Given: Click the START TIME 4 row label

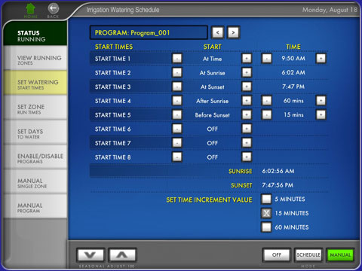Looking at the screenshot, I should click(112, 101).
